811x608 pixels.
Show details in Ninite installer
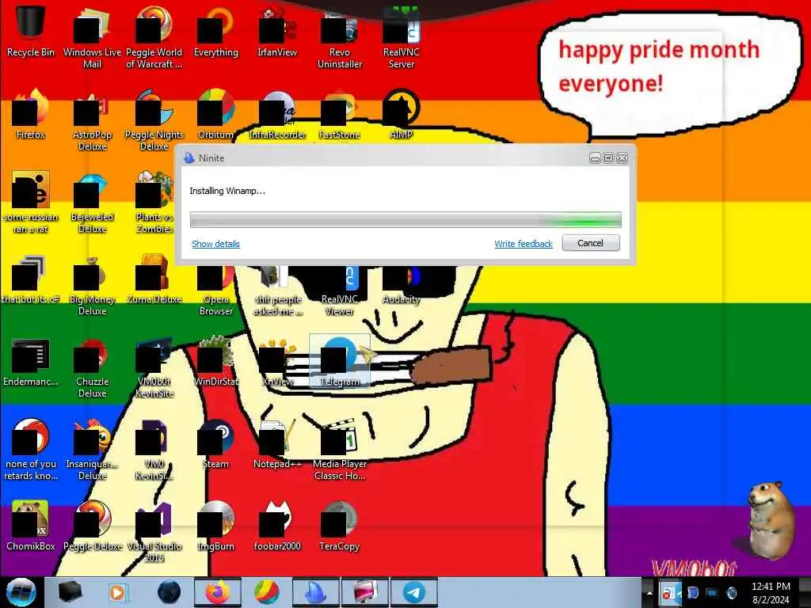215,244
